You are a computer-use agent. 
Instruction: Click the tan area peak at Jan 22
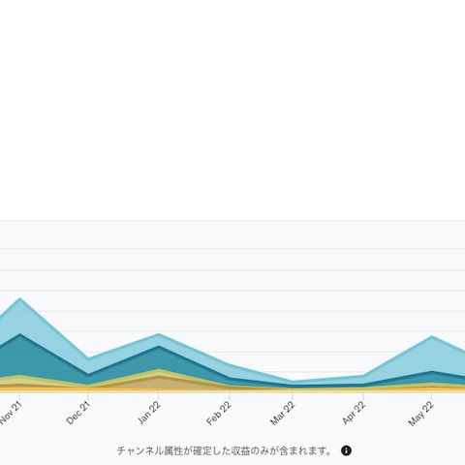tap(158, 377)
